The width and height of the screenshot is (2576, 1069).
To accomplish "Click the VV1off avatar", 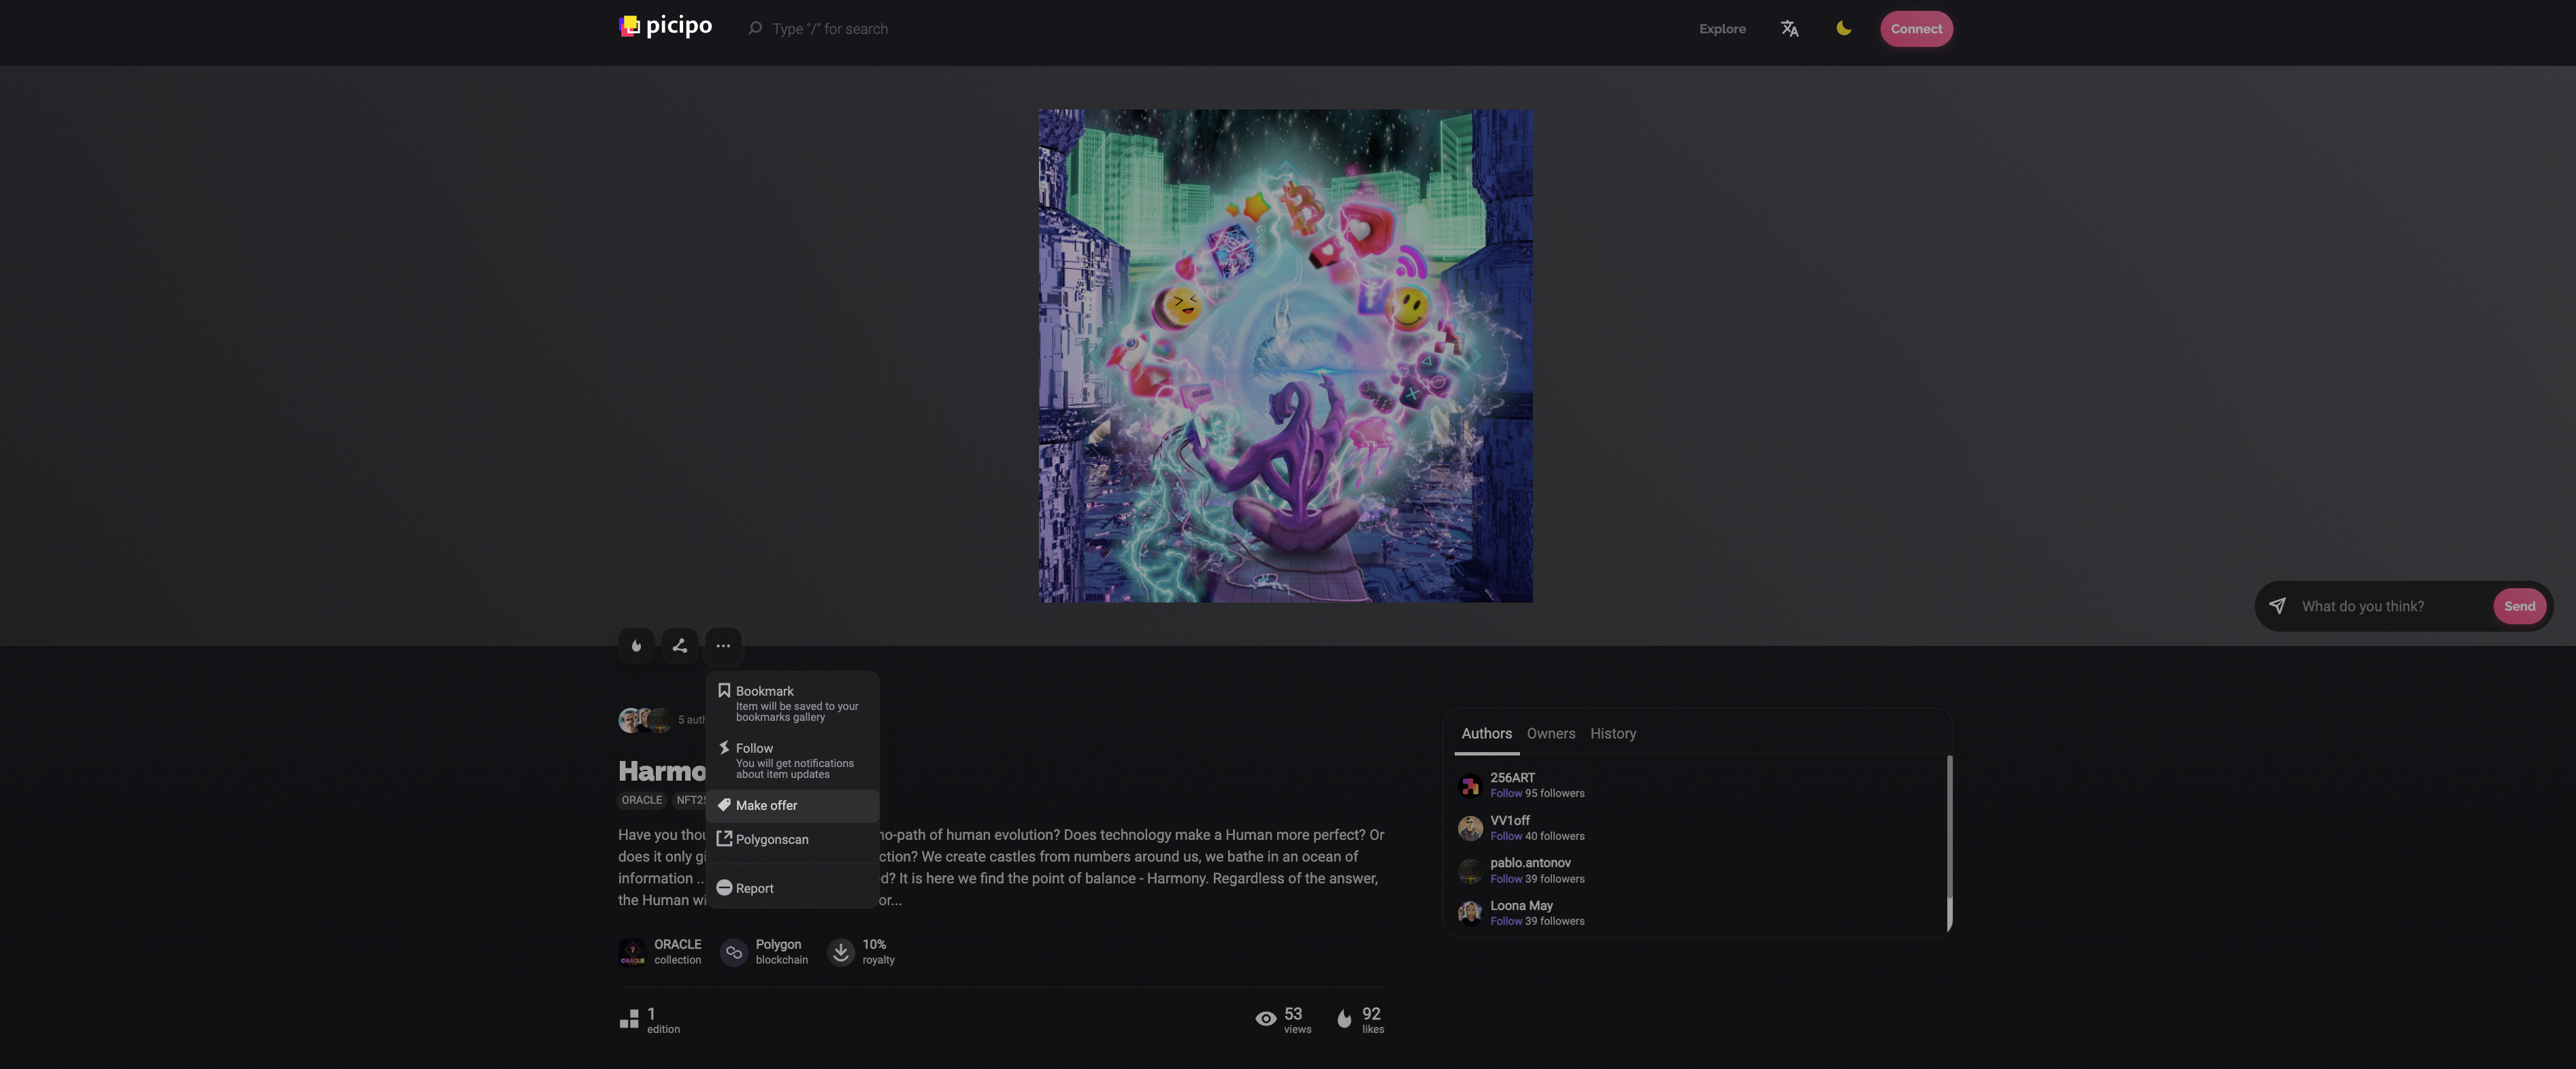I will pyautogui.click(x=1470, y=828).
